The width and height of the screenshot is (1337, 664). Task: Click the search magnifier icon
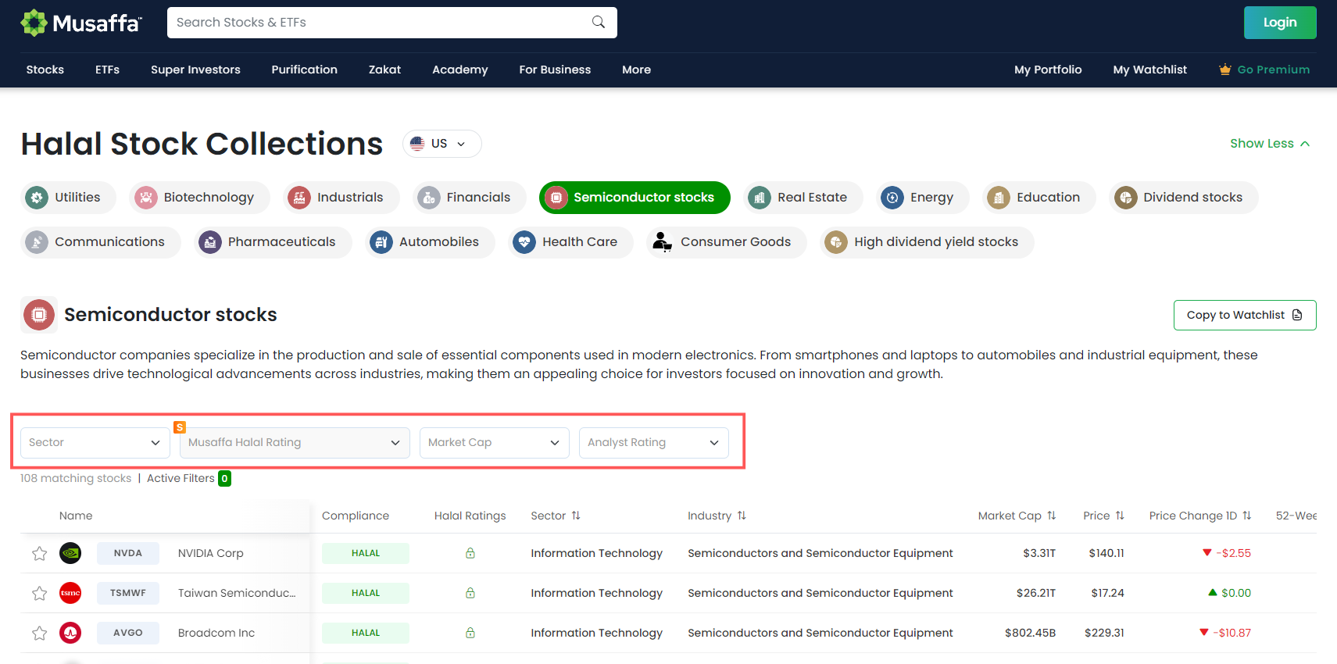598,22
